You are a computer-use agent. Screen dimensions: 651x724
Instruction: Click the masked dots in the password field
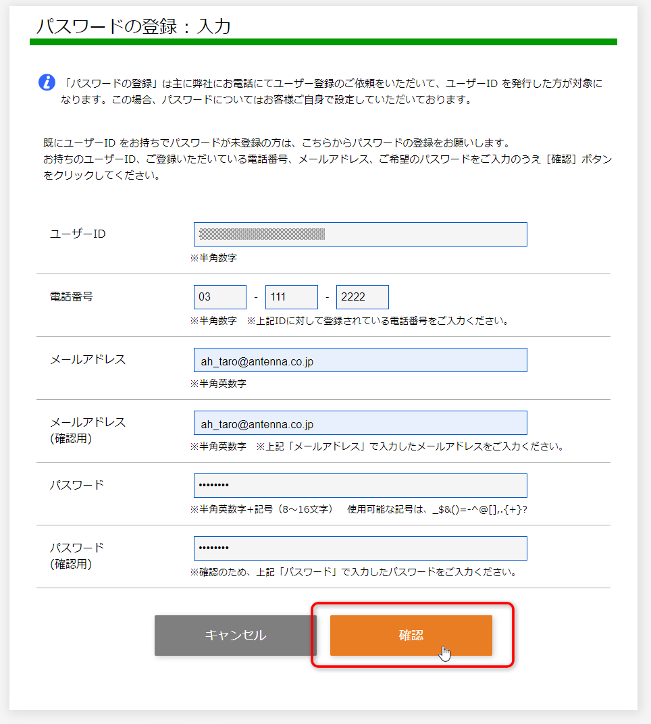tap(214, 485)
